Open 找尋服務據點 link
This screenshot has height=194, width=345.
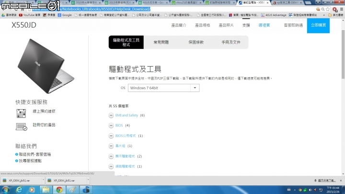(x=30, y=161)
